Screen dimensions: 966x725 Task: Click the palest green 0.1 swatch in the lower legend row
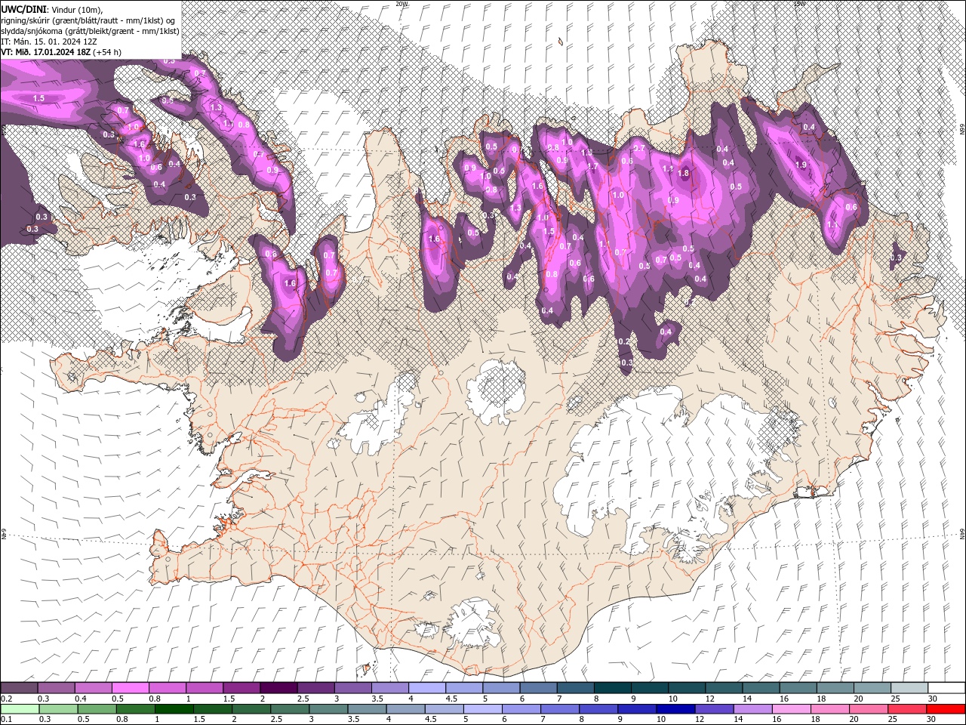20,709
